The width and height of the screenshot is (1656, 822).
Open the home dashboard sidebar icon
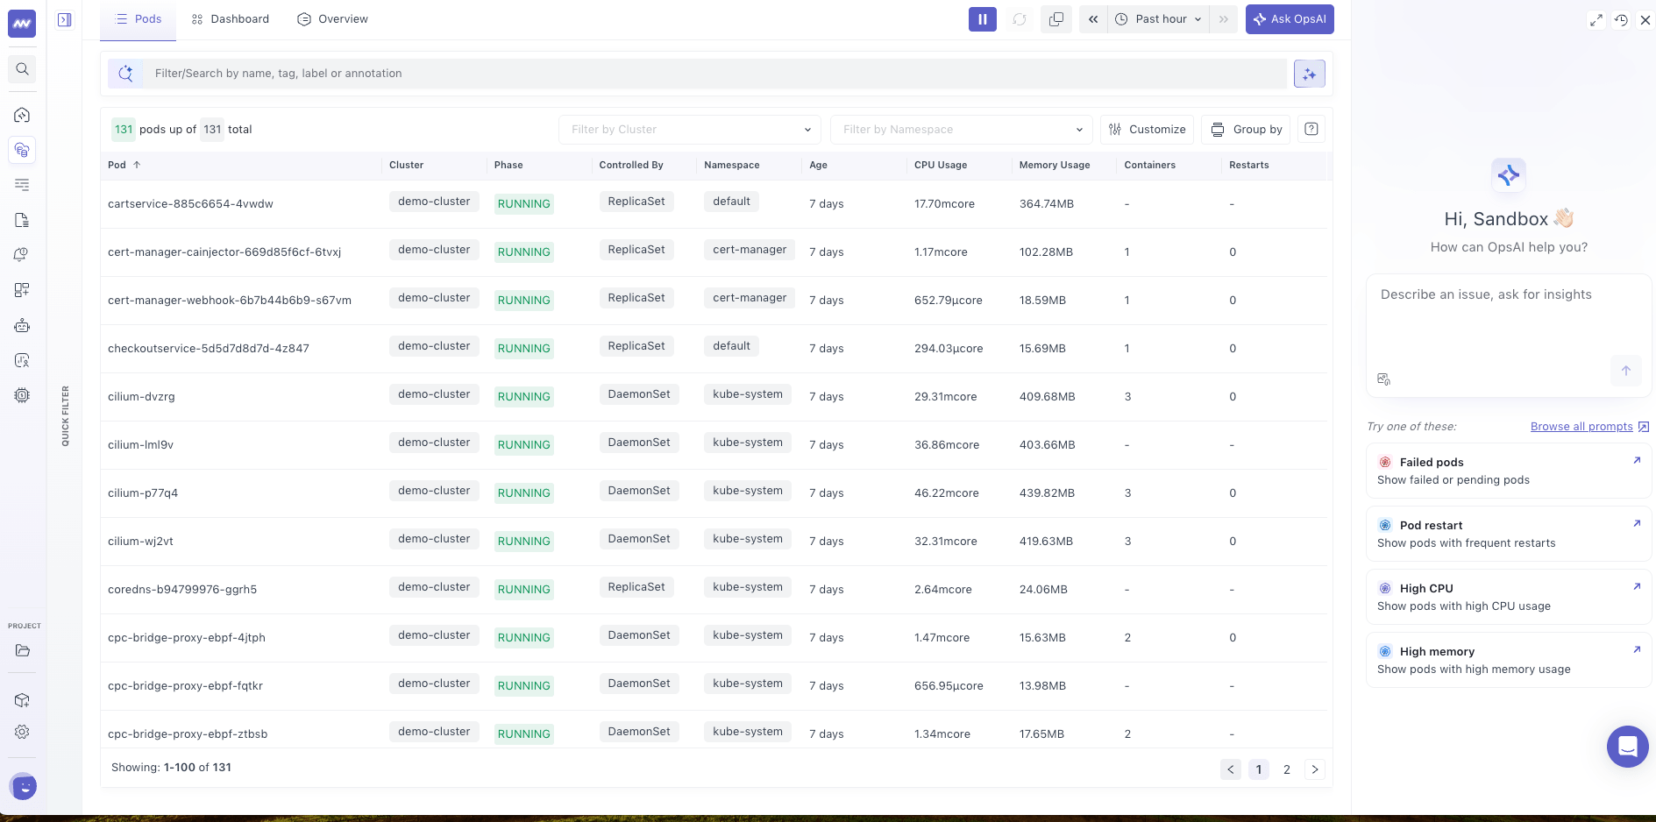22,115
